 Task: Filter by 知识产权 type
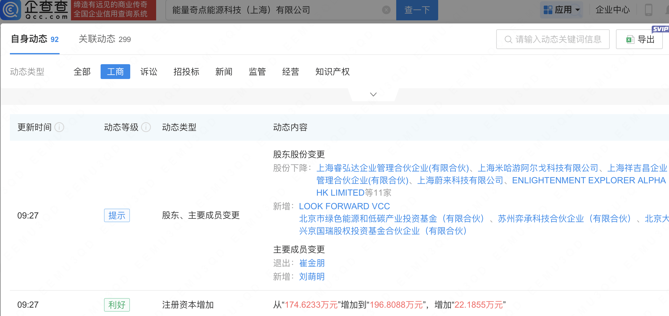click(x=332, y=72)
